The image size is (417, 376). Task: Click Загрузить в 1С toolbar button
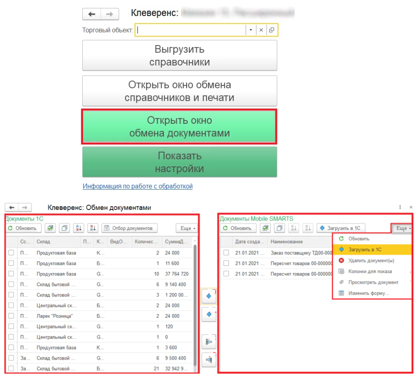[341, 228]
